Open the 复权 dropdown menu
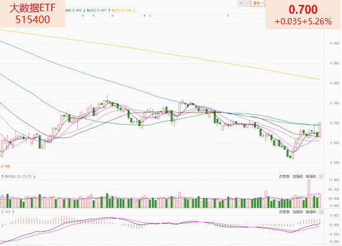This screenshot has height=246, width=342. pyautogui.click(x=258, y=3)
